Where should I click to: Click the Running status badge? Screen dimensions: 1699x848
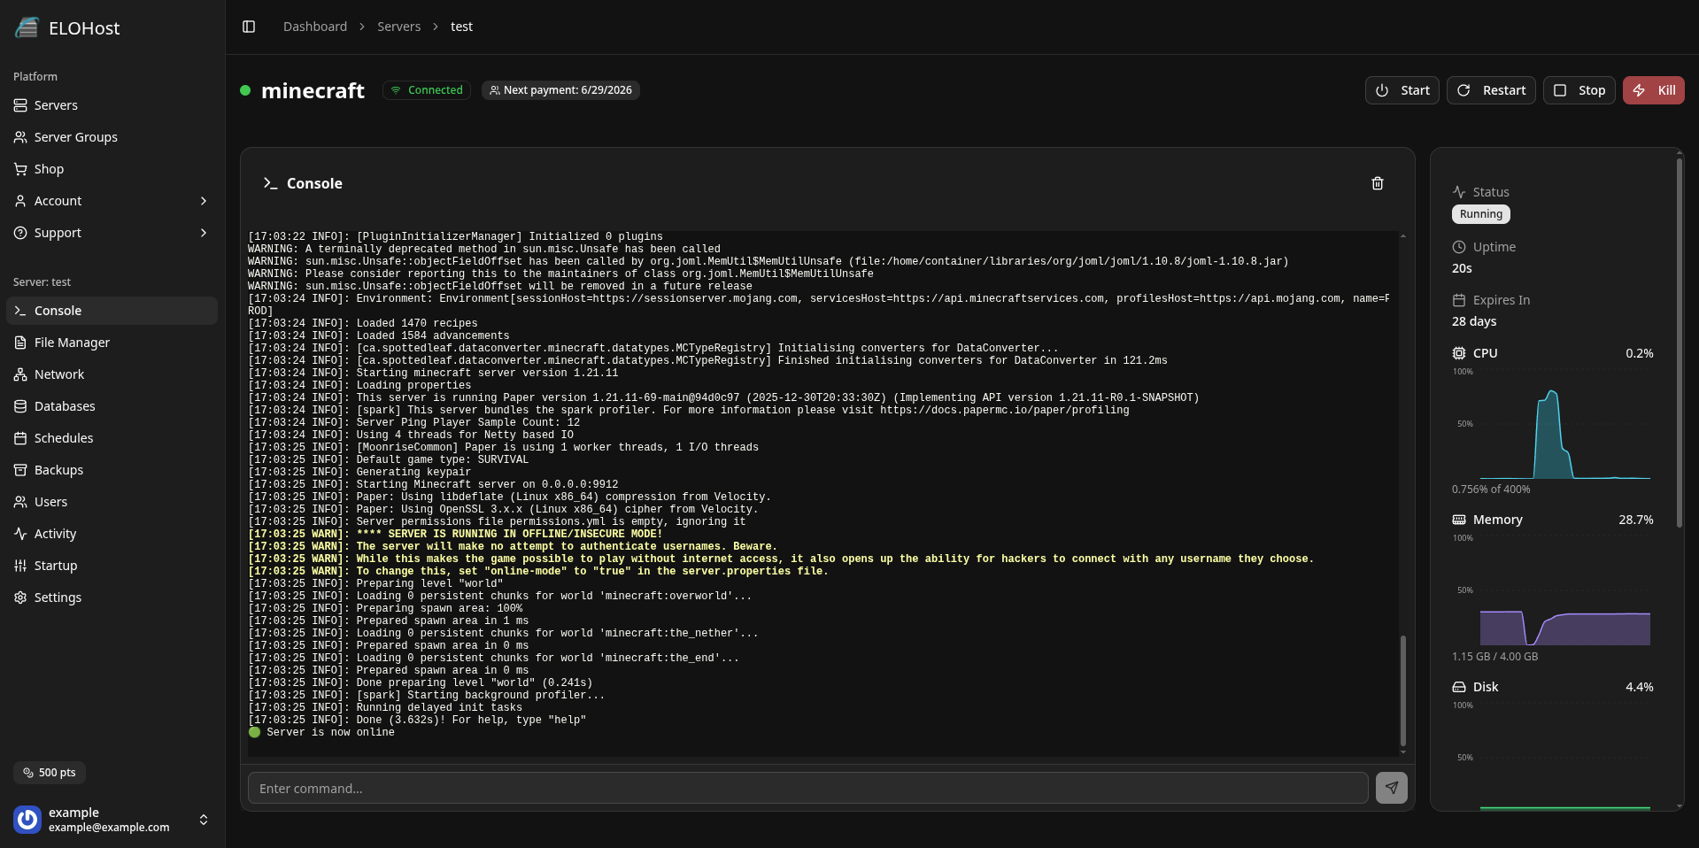[1481, 214]
